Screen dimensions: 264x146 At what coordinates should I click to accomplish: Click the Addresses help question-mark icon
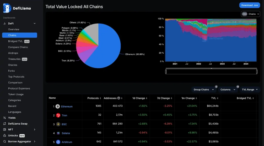coord(119,98)
